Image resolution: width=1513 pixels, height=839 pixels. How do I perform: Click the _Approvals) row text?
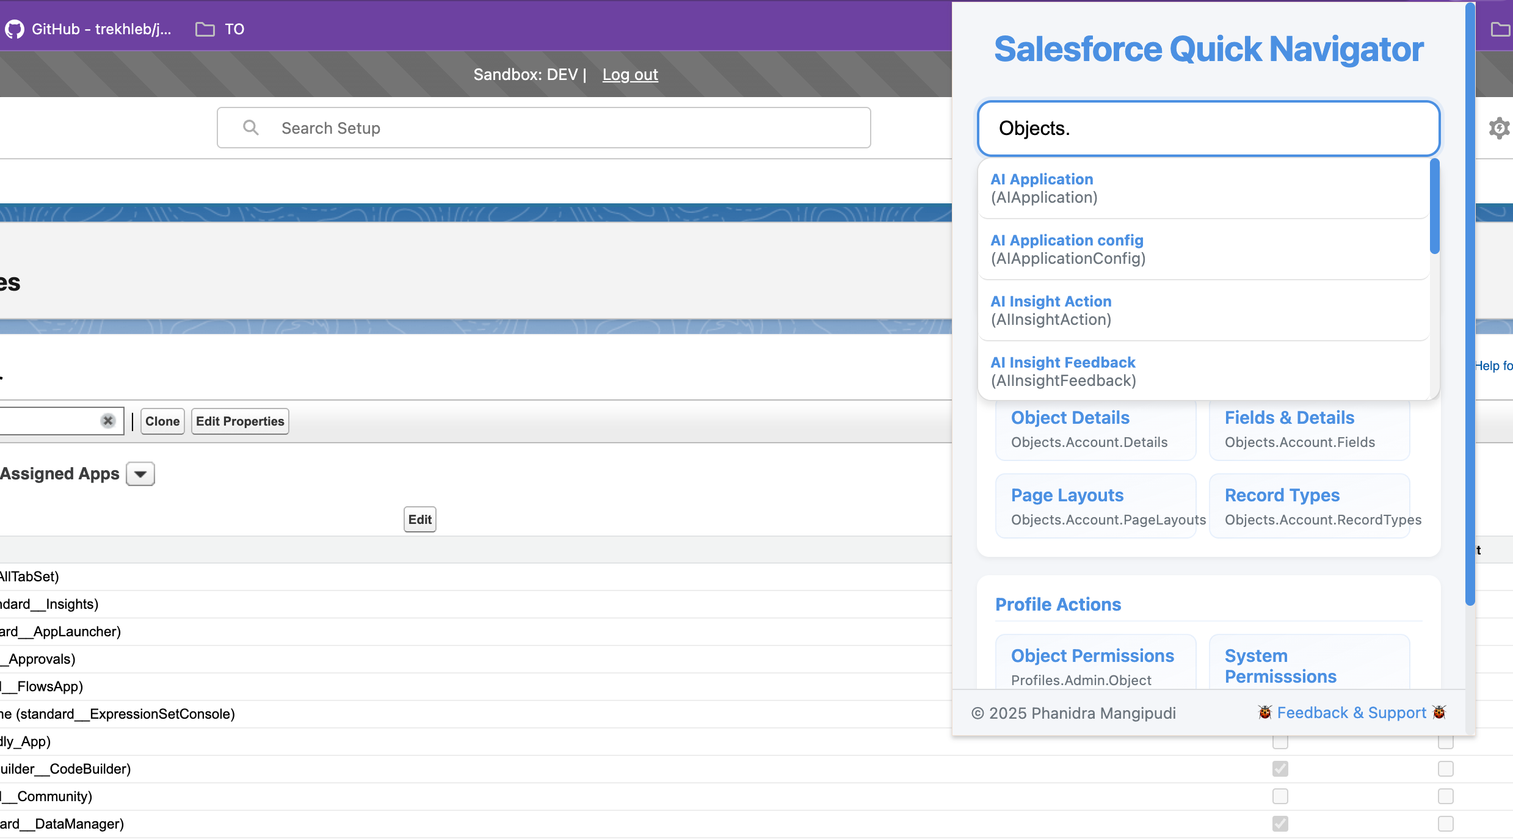point(38,659)
